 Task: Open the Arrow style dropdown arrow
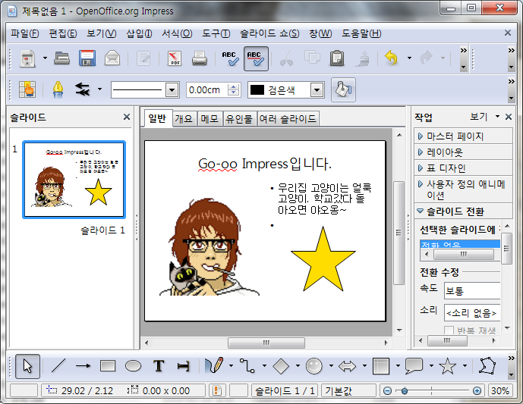(99, 89)
